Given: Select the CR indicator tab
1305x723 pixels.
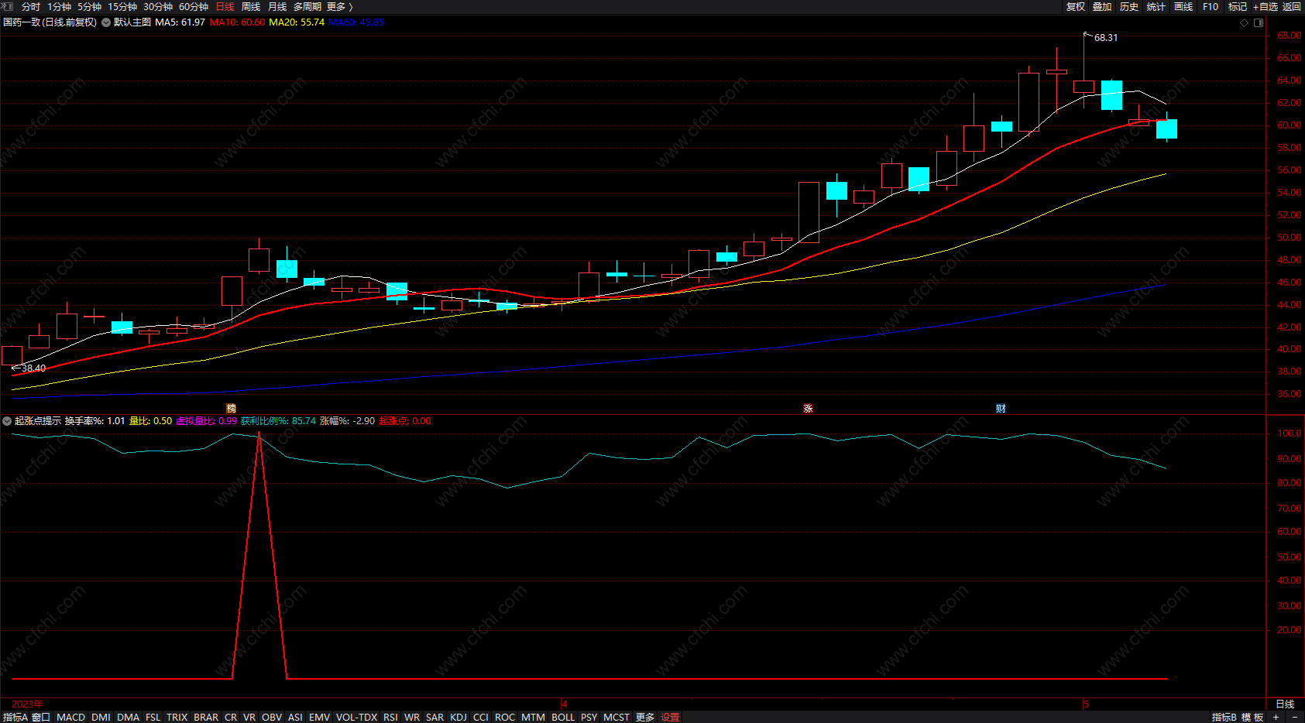Looking at the screenshot, I should [x=231, y=717].
